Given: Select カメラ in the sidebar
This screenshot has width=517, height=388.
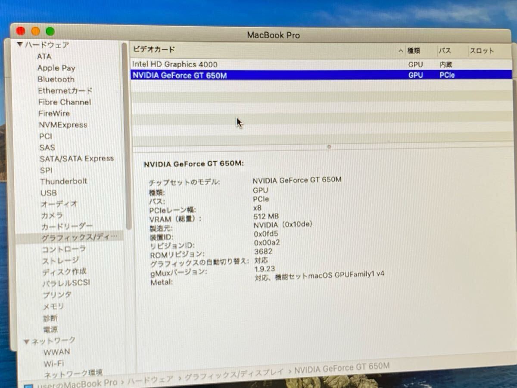Looking at the screenshot, I should tap(52, 215).
